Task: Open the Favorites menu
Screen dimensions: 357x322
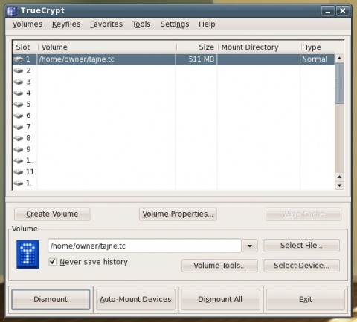Action: click(106, 24)
